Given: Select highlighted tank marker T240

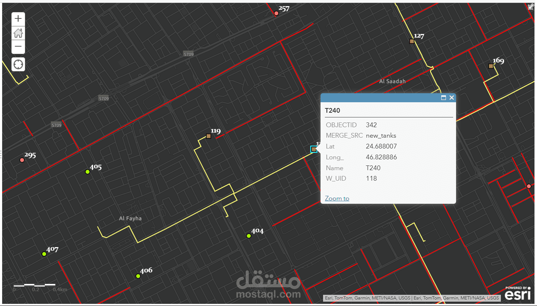Looking at the screenshot, I should pos(314,149).
